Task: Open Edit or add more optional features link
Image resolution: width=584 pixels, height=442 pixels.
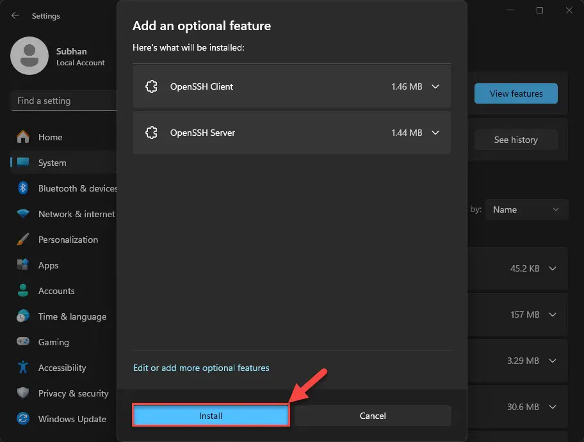Action: (201, 368)
